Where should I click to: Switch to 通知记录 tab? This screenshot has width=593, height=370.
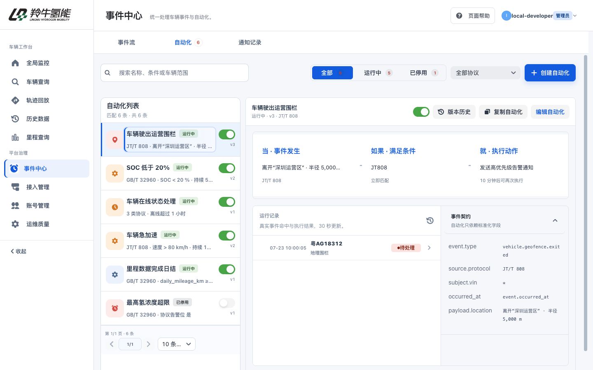pos(250,42)
